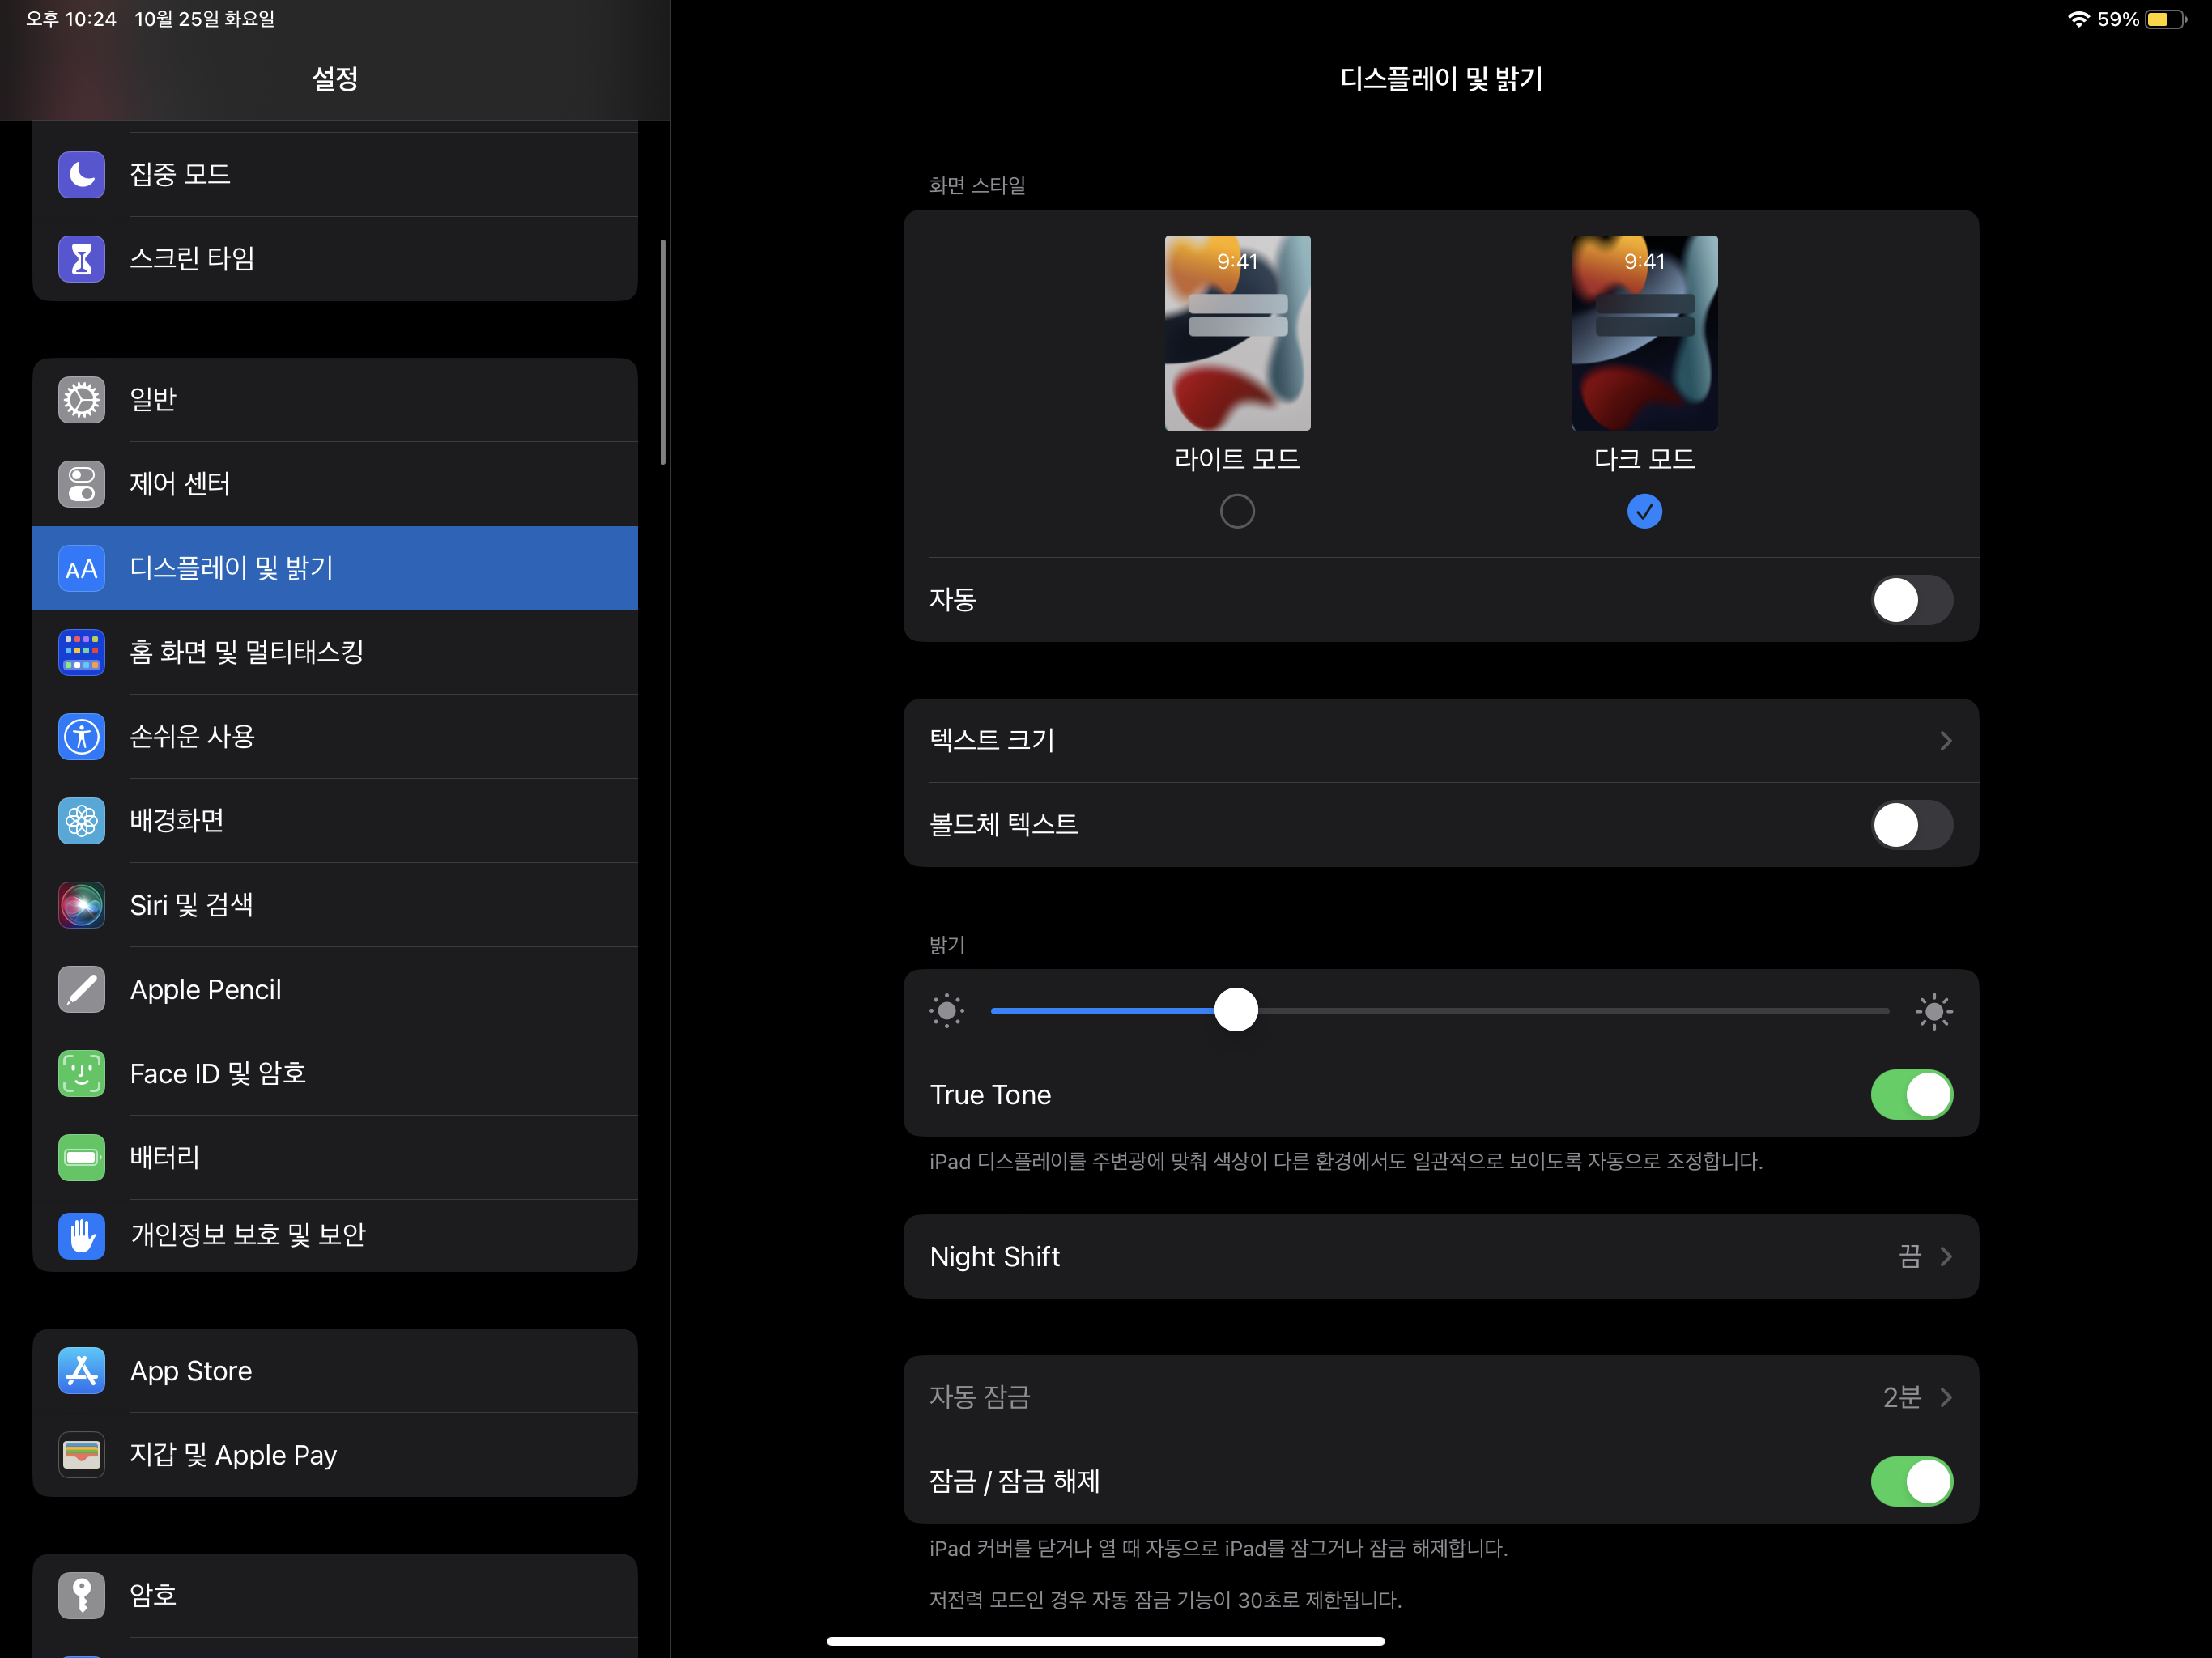Image resolution: width=2212 pixels, height=1658 pixels.
Task: Tap the low brightness sun icon
Action: (947, 1011)
